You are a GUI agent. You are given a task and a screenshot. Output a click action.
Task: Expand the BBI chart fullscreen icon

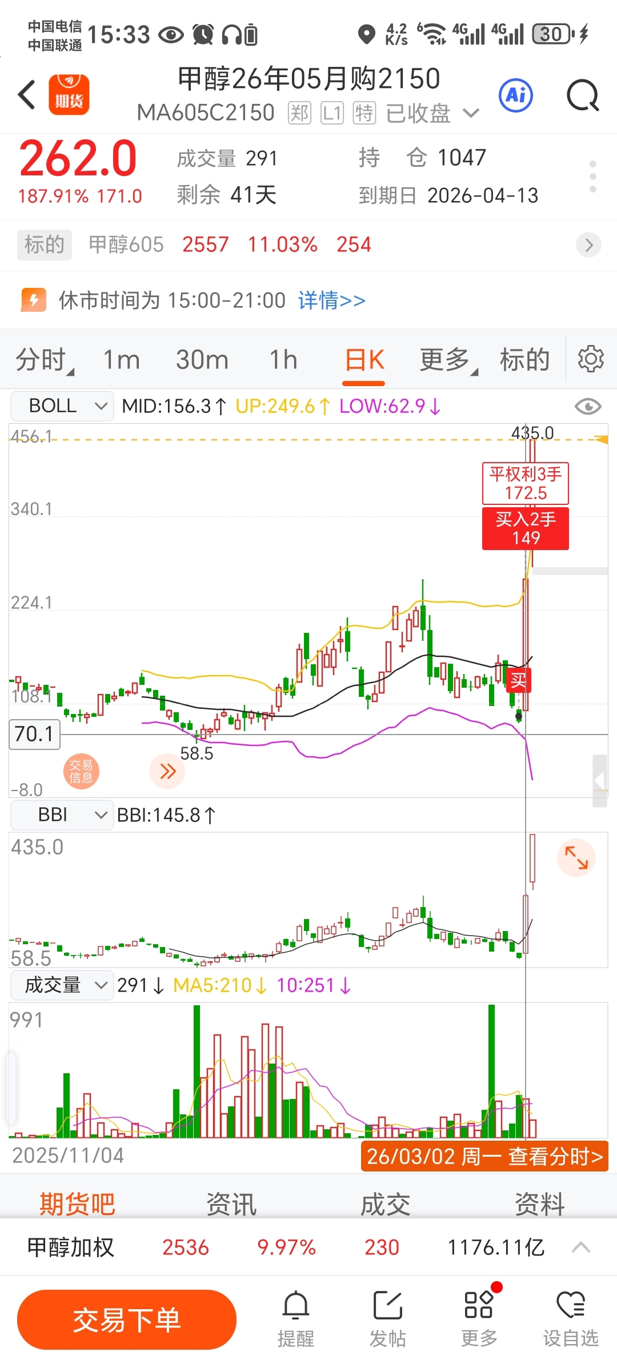(576, 857)
